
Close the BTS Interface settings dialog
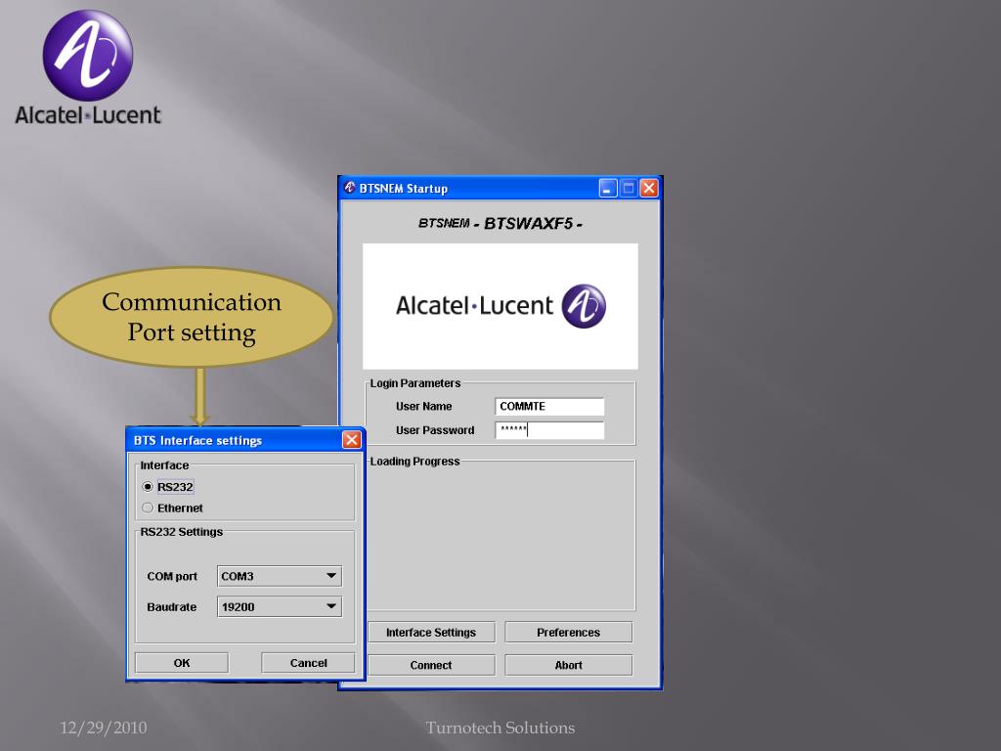pos(352,439)
